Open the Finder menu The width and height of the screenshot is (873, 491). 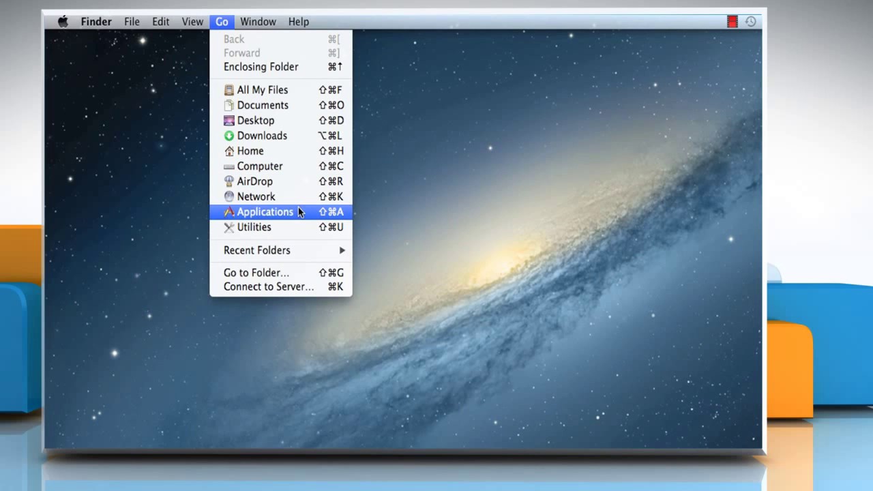click(96, 22)
